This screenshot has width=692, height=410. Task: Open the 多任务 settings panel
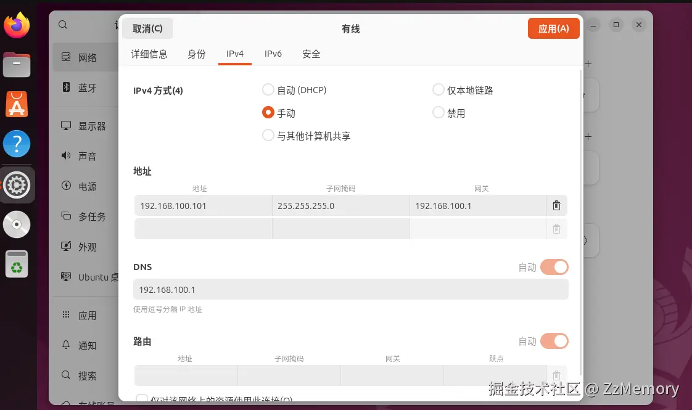(x=90, y=216)
